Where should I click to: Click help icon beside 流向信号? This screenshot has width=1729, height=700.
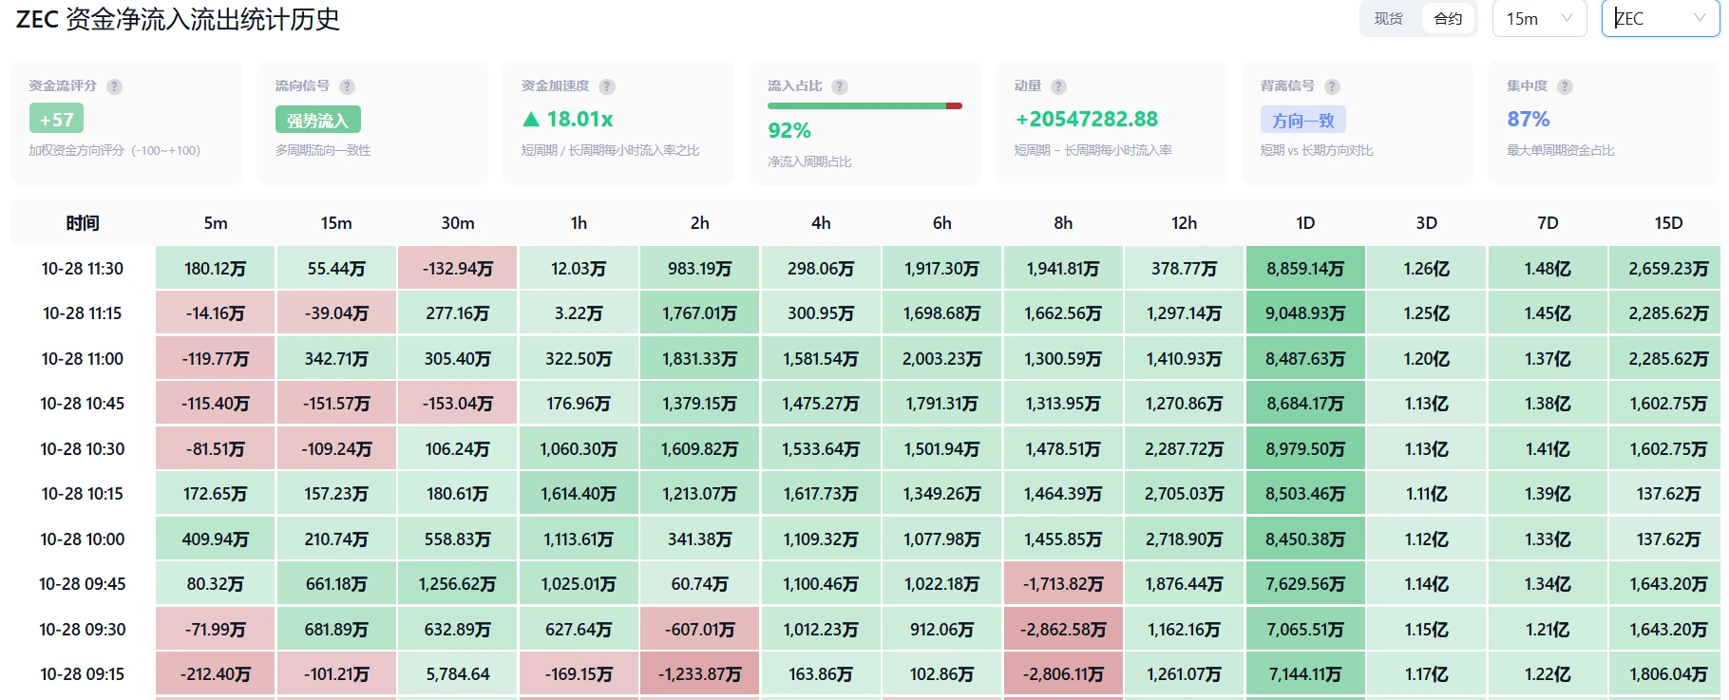[x=347, y=86]
